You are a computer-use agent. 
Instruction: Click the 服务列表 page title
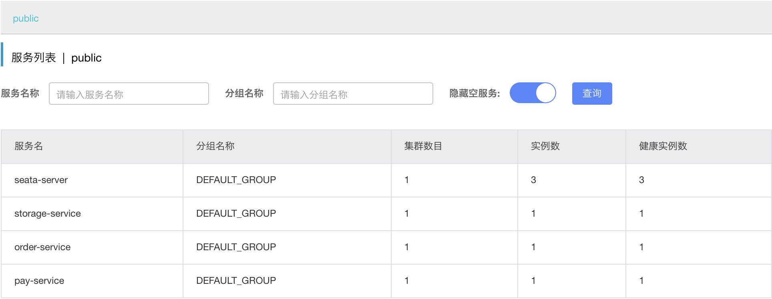(34, 58)
